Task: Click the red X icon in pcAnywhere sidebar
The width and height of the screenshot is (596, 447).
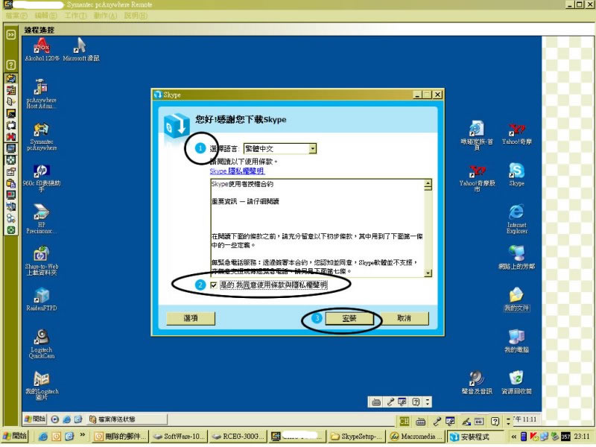Action: coord(11,136)
